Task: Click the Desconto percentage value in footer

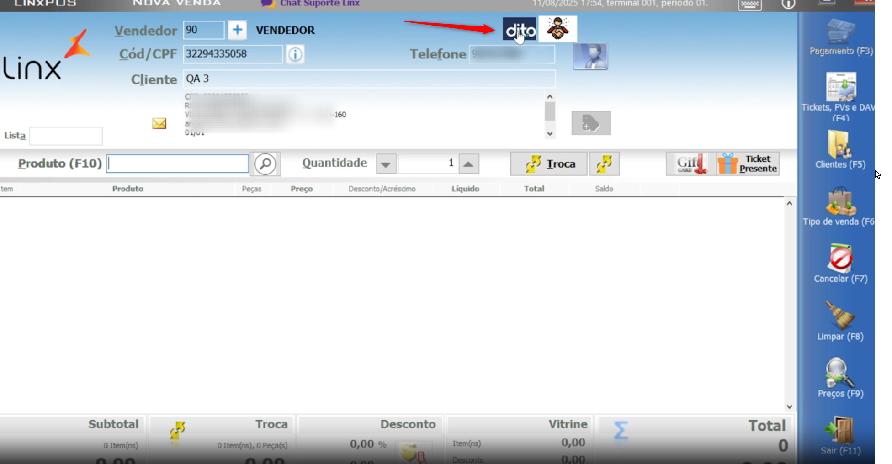Action: pos(368,444)
